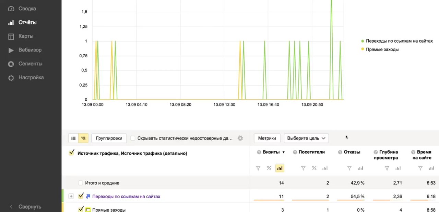The image size is (439, 212).
Task: Click the Настройка gear icon
Action: 11,78
